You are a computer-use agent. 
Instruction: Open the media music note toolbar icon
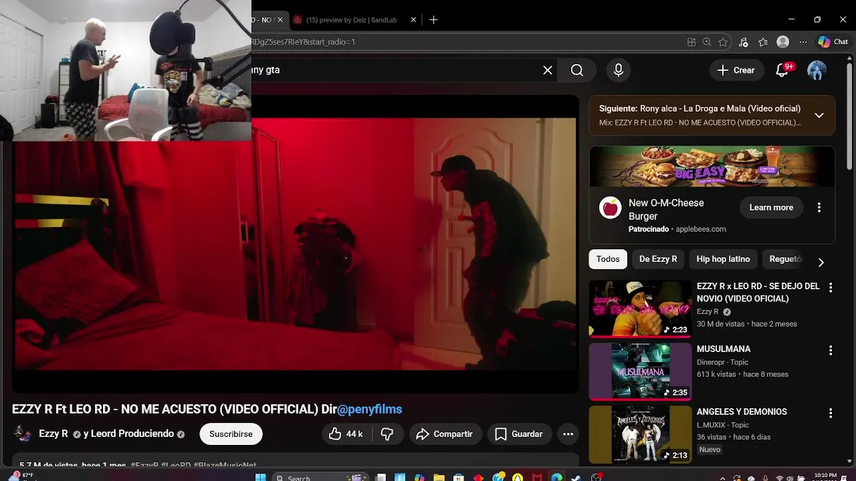[743, 42]
